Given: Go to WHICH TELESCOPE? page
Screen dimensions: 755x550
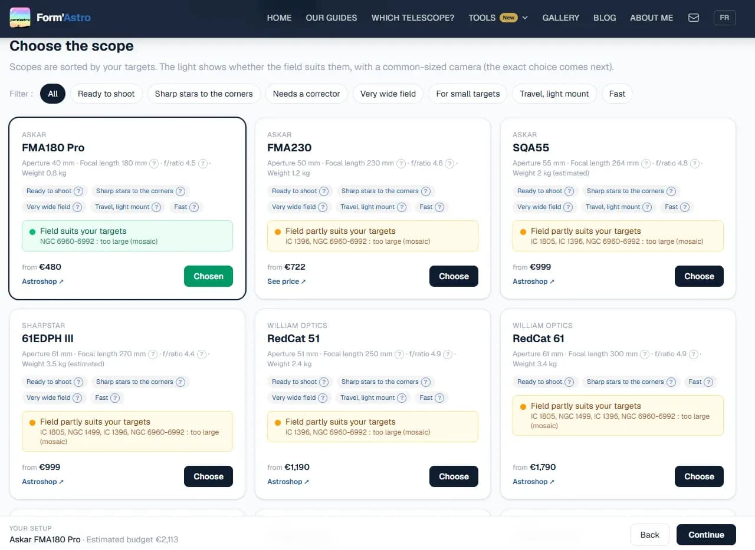Looking at the screenshot, I should (413, 18).
